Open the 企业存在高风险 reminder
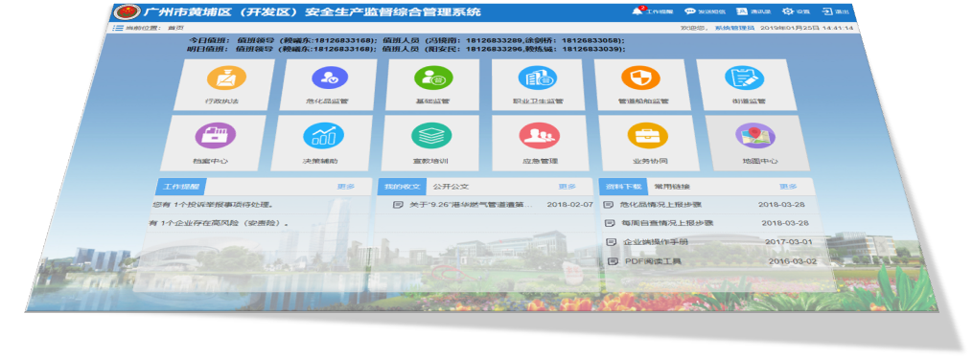 click(220, 223)
